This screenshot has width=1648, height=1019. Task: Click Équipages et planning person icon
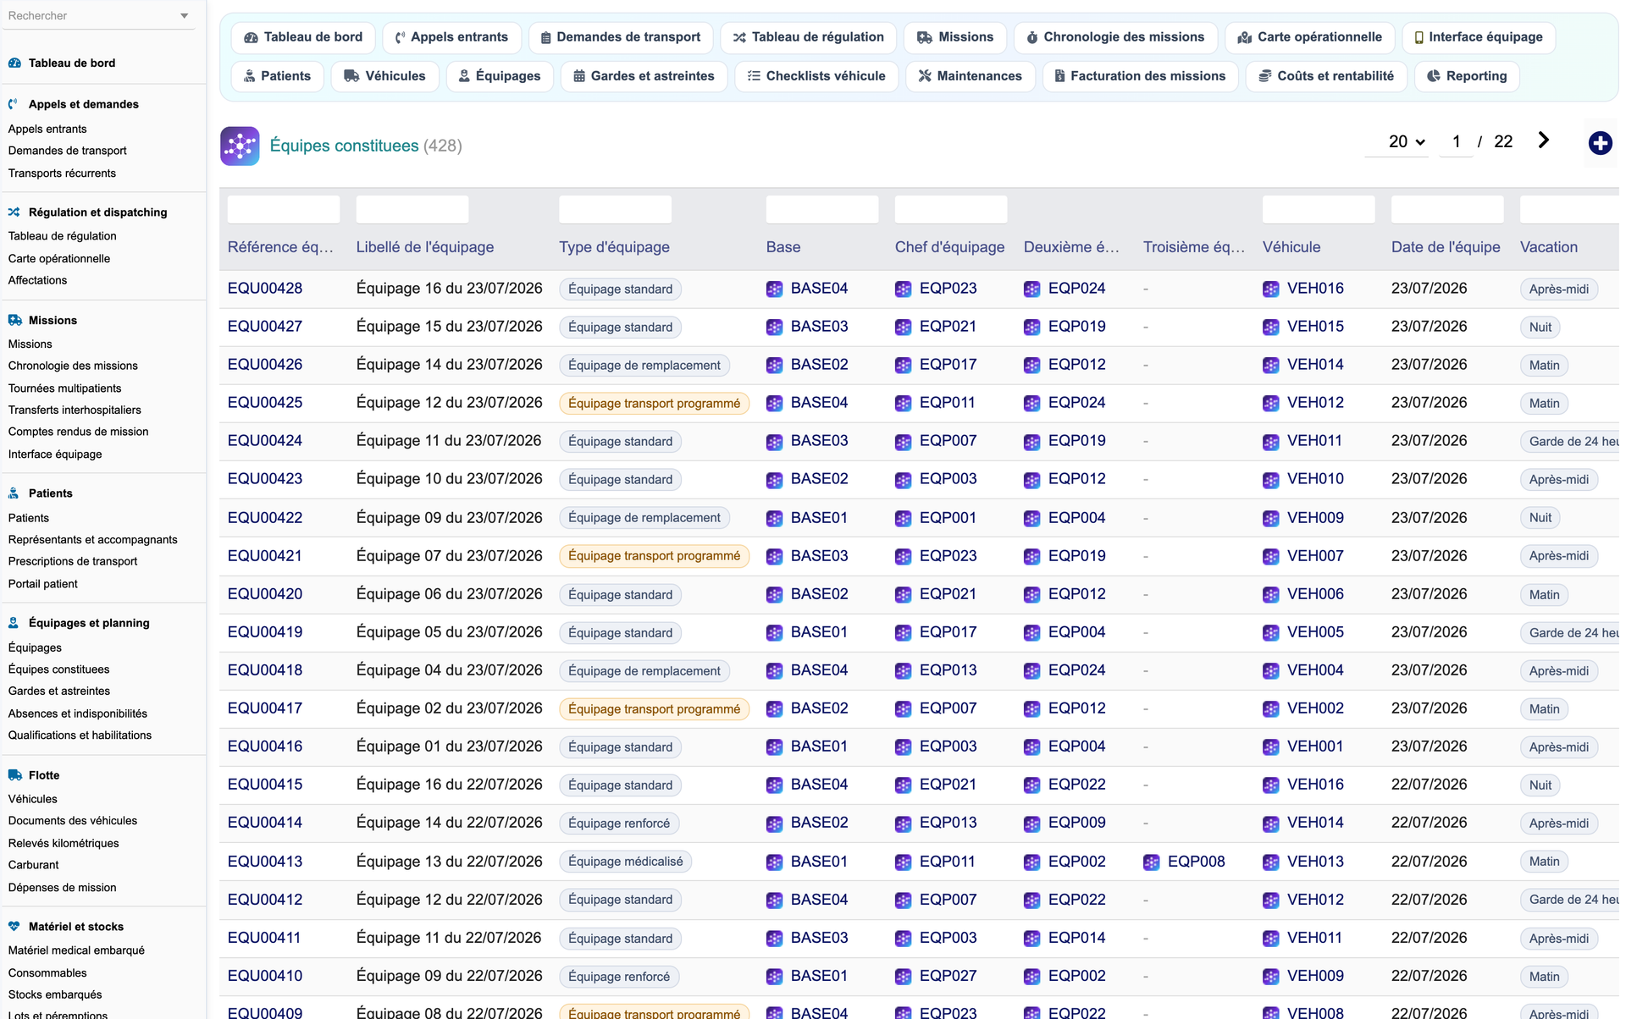pos(14,623)
